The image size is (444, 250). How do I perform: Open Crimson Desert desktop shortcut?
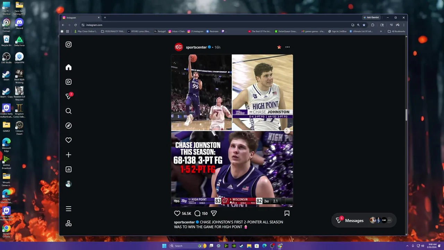coord(19,127)
